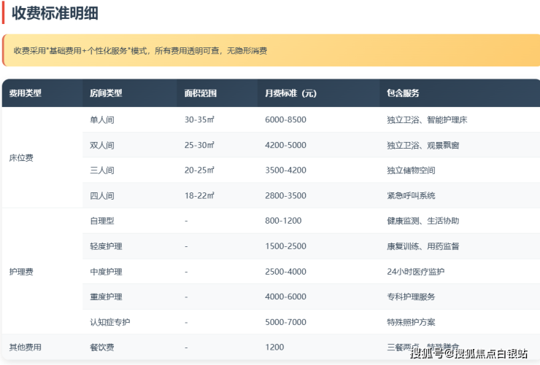Select the 包含服务 column header
This screenshot has width=540, height=365.
coord(403,93)
